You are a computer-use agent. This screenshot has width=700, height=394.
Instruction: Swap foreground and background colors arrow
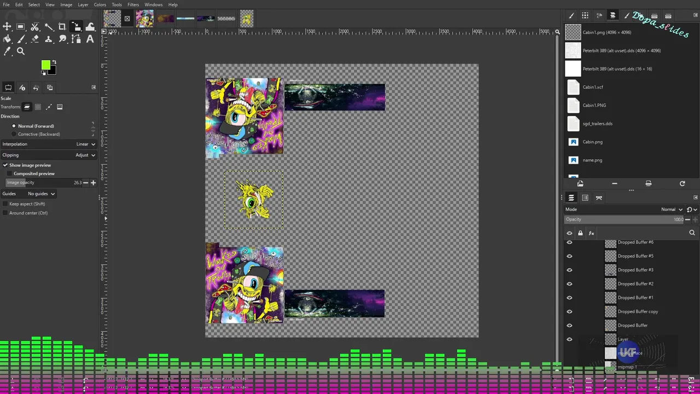pos(53,63)
